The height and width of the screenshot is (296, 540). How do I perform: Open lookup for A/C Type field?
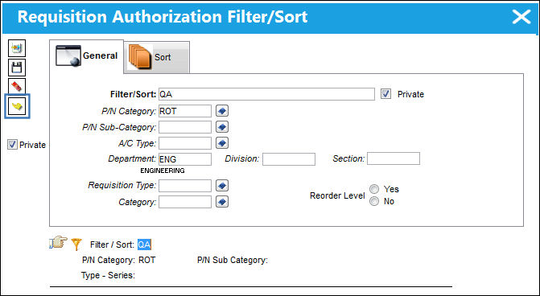[x=222, y=143]
